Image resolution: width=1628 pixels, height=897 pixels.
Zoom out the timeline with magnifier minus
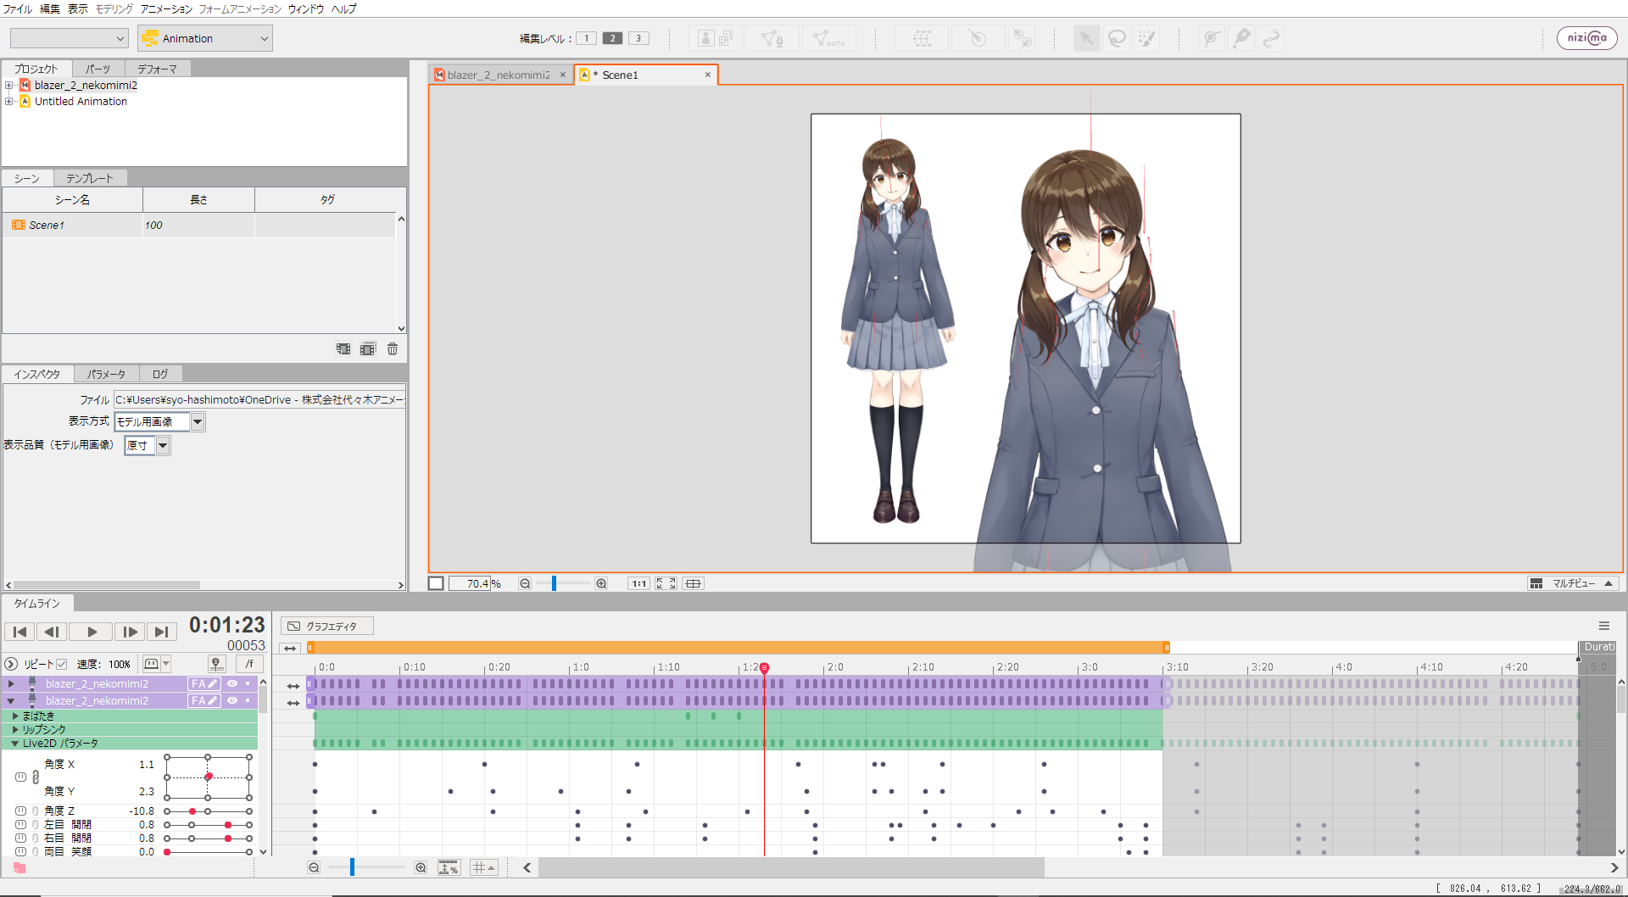(314, 867)
